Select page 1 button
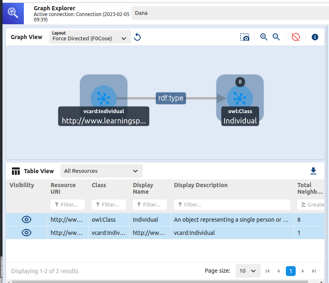The height and width of the screenshot is (283, 329). 291,271
